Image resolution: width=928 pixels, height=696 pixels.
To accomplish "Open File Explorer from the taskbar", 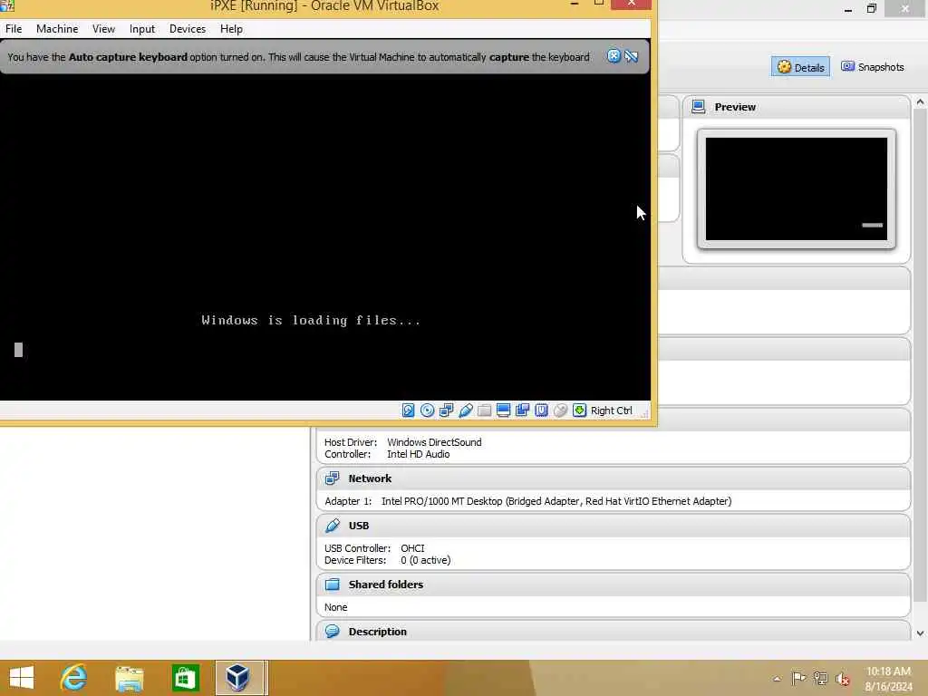I will click(130, 678).
